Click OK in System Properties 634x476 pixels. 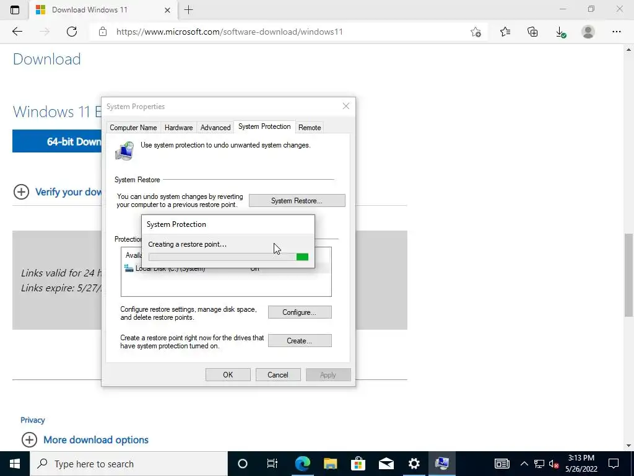pyautogui.click(x=228, y=375)
